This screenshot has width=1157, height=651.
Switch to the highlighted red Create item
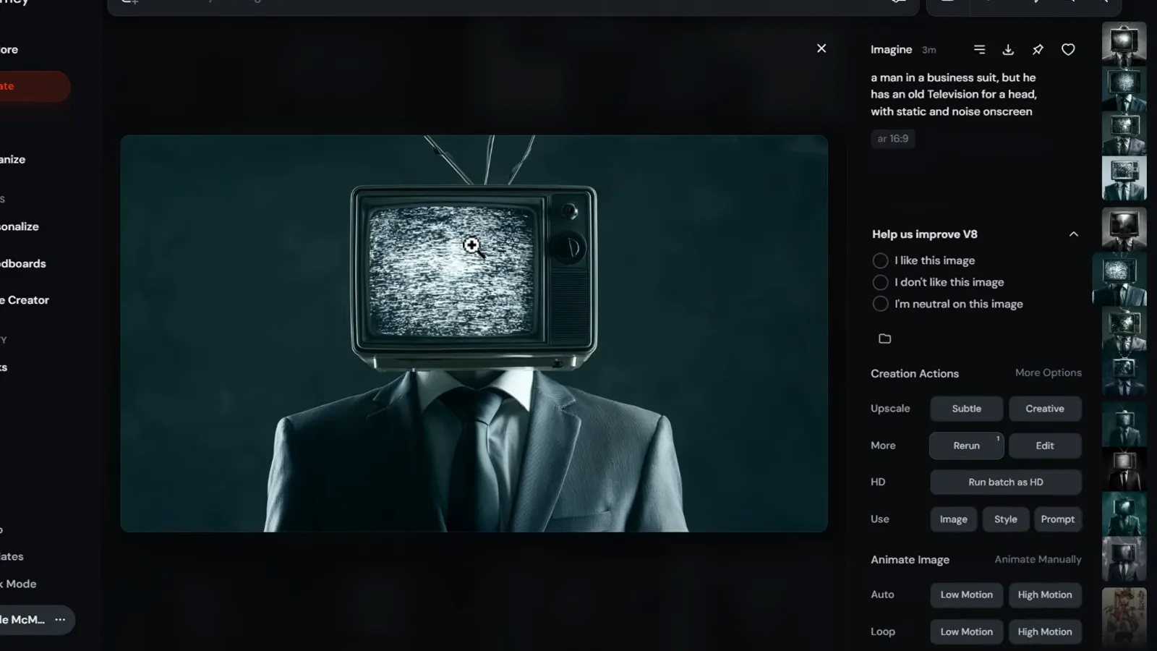coord(35,86)
